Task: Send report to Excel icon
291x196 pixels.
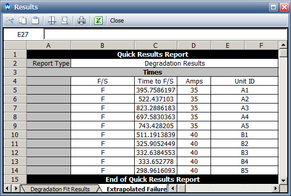Action: tap(98, 20)
